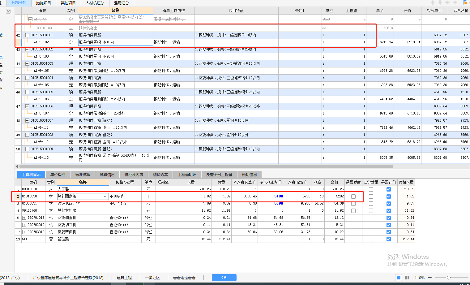470x285 pixels.
Task: Collapse item 010515001007 tree node
Action: coord(27,121)
